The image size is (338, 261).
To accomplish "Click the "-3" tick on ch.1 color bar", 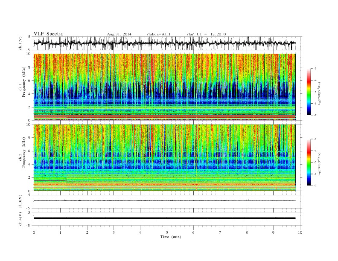I will click(315, 69).
